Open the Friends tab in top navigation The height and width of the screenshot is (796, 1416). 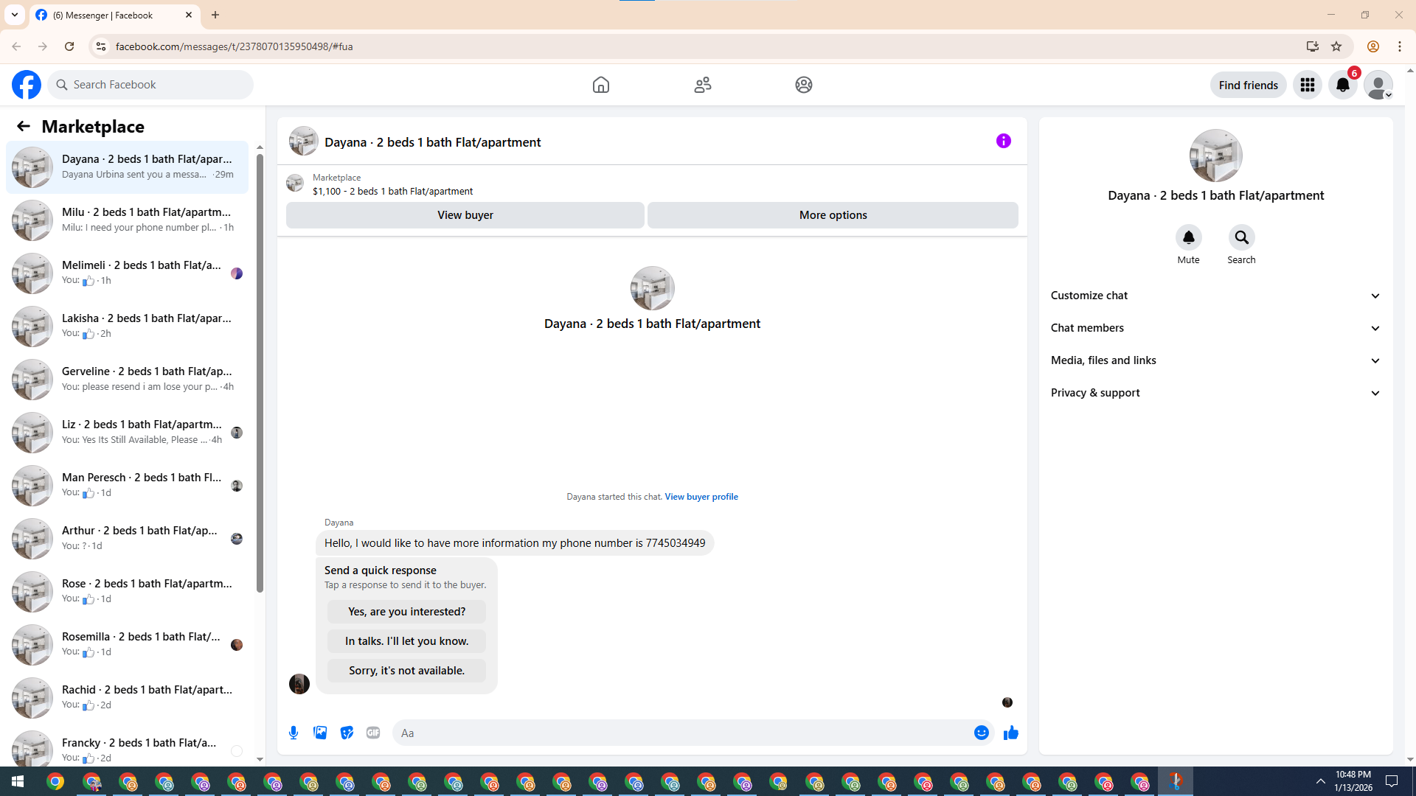[x=702, y=85]
